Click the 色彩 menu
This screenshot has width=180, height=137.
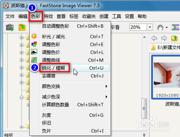click(36, 16)
